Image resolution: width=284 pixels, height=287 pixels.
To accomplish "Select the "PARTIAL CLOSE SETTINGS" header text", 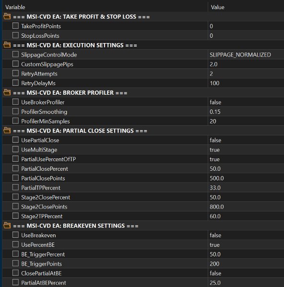I will click(x=98, y=131).
